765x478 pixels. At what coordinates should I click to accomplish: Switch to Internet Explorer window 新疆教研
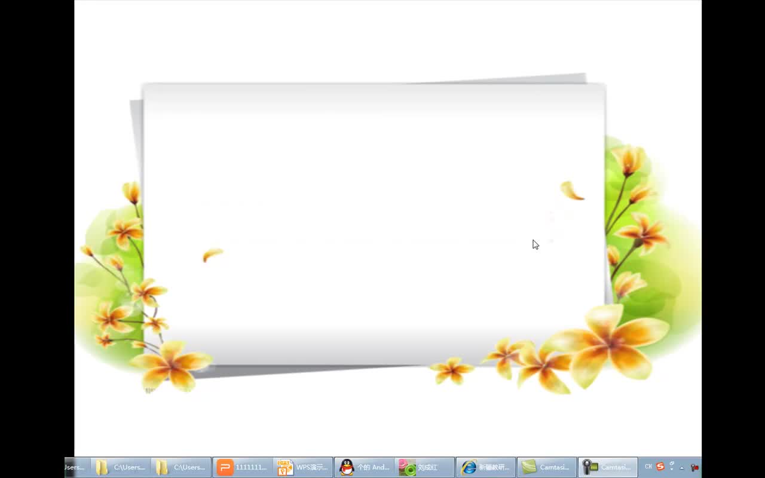point(486,467)
